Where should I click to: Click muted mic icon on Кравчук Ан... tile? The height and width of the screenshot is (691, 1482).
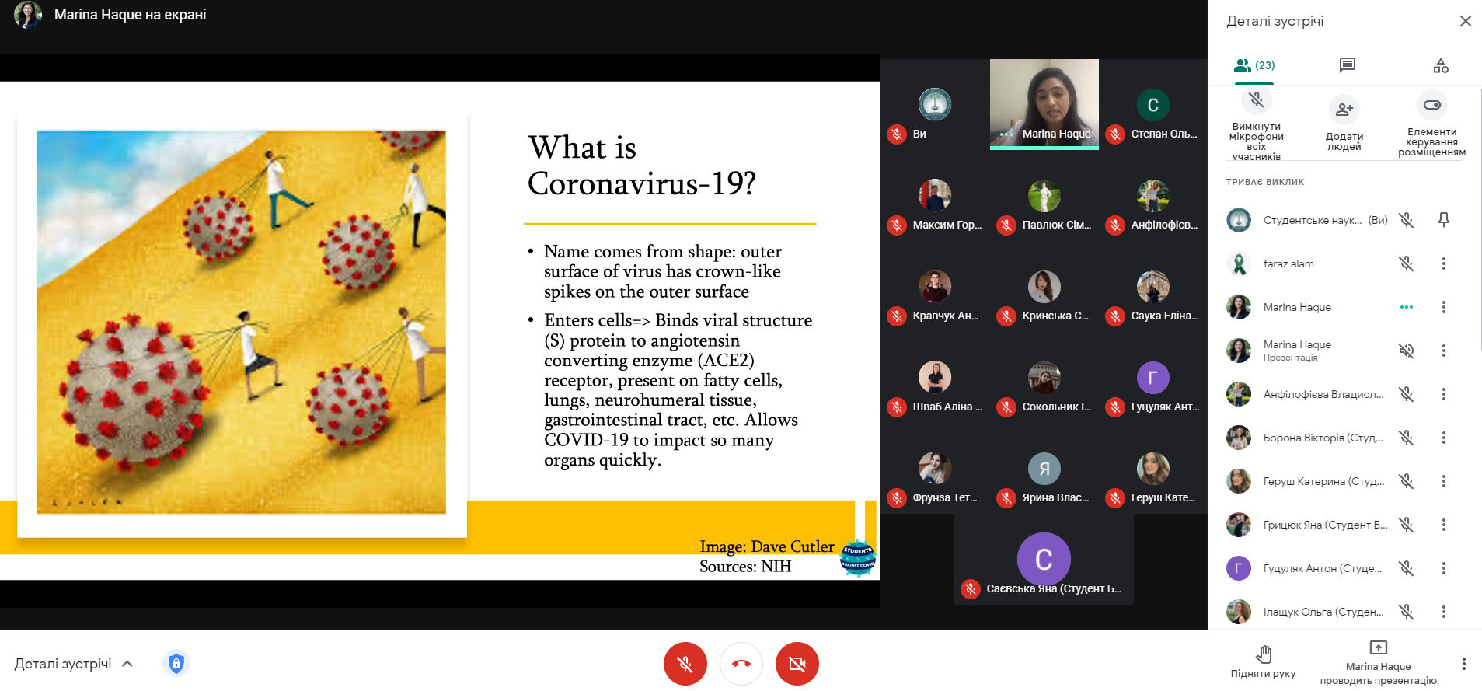897,316
